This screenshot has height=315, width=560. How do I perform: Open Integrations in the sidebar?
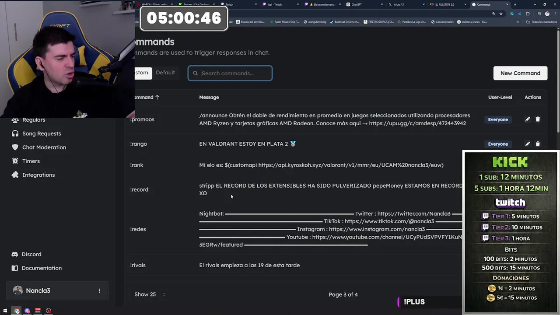pyautogui.click(x=33, y=175)
